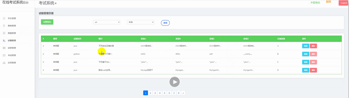The width and height of the screenshot is (349, 98).
Task: Open 班级管理 menu item
Action: pos(12,33)
